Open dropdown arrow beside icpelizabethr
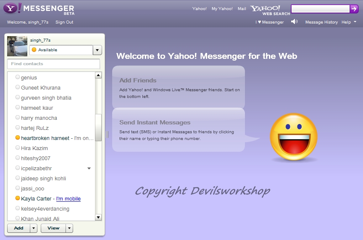Screen dimensions: 363x240 pos(89,169)
